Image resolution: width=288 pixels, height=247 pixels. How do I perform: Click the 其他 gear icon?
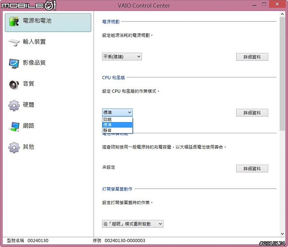(x=14, y=148)
